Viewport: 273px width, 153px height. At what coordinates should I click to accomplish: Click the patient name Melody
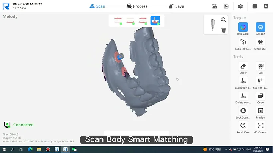click(10, 17)
